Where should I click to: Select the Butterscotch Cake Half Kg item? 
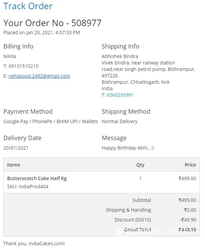[x=37, y=178]
